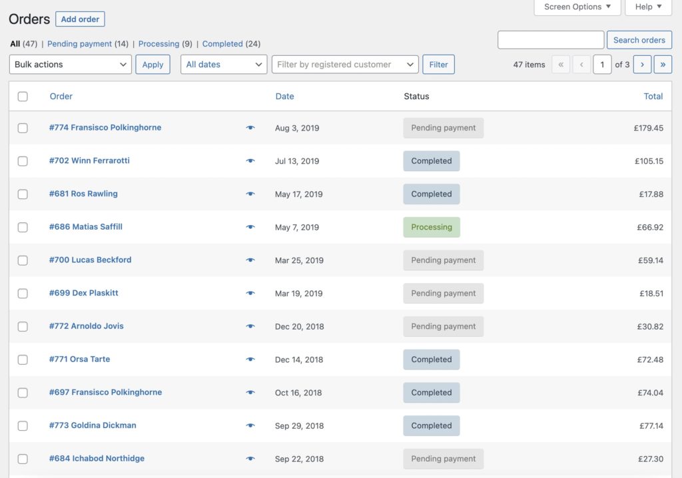Image resolution: width=682 pixels, height=478 pixels.
Task: Preview order #771 Orsa Tarte
Action: [x=250, y=359]
